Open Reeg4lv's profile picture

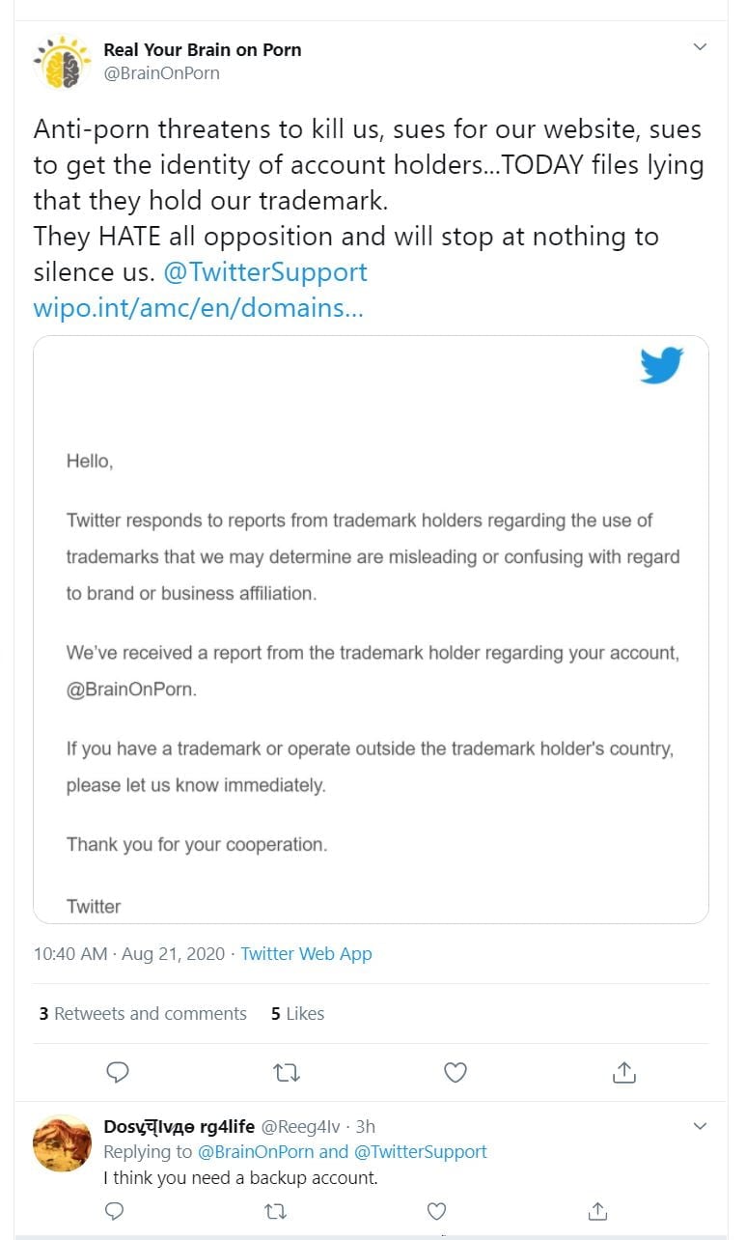click(62, 1142)
